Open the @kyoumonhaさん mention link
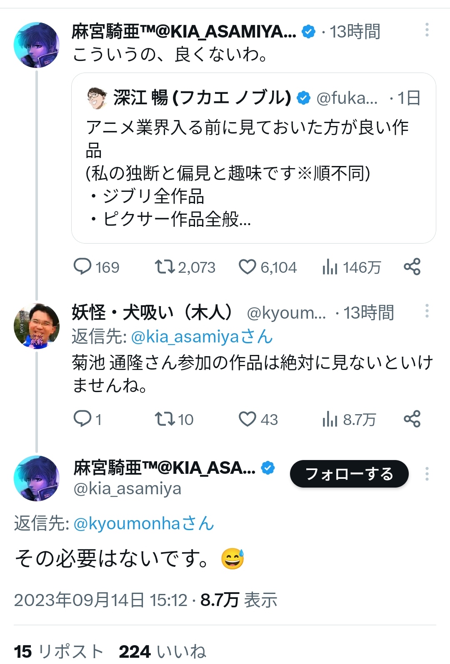This screenshot has width=450, height=664. (144, 523)
